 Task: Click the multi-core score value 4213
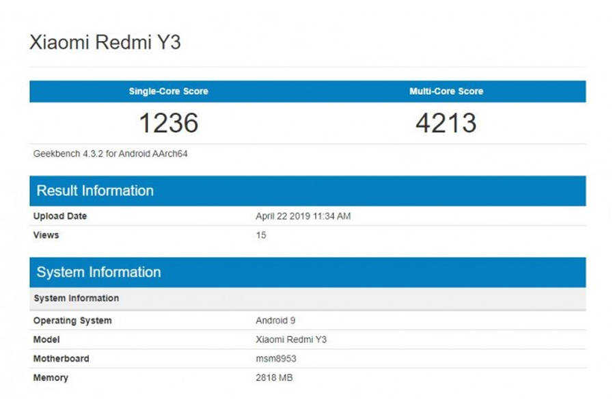pos(446,123)
